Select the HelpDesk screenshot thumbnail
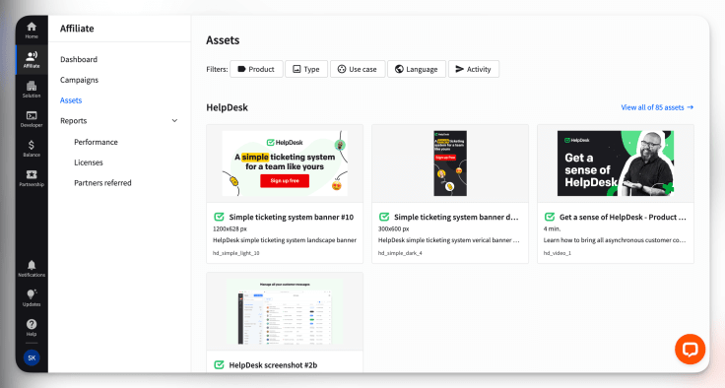This screenshot has width=725, height=388. [x=285, y=311]
